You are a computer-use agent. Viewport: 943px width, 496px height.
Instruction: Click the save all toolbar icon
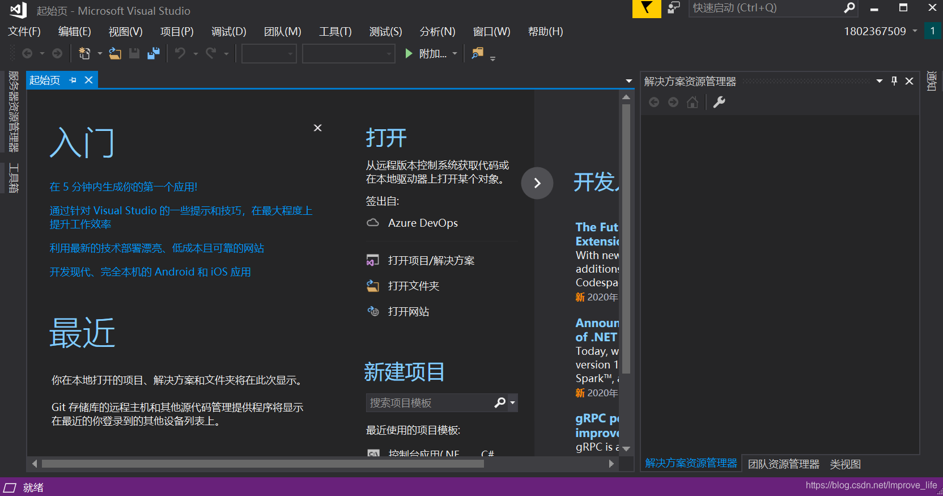pyautogui.click(x=154, y=53)
